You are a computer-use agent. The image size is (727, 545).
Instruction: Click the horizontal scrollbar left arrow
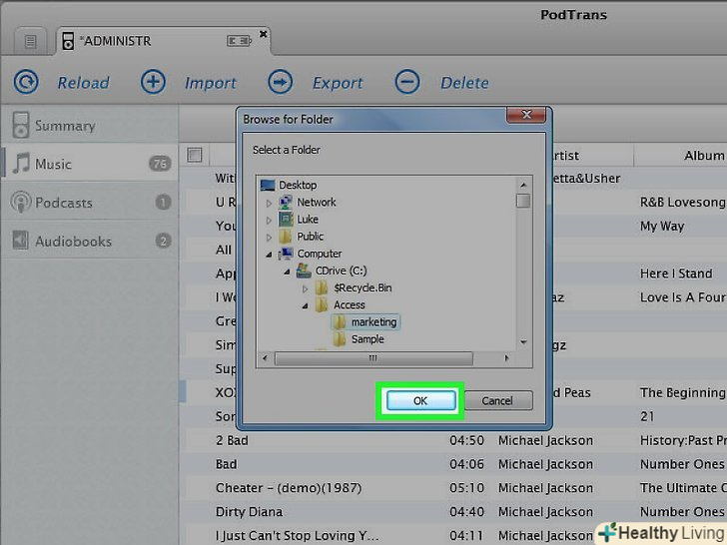pos(266,358)
